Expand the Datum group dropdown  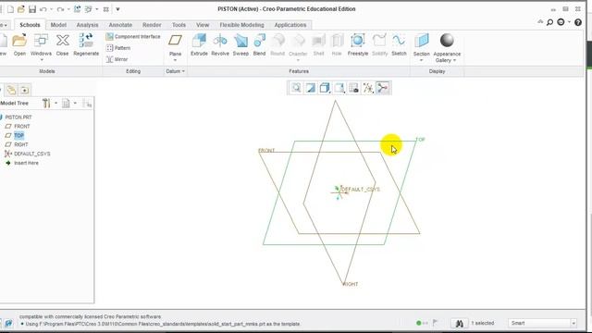[x=176, y=71]
